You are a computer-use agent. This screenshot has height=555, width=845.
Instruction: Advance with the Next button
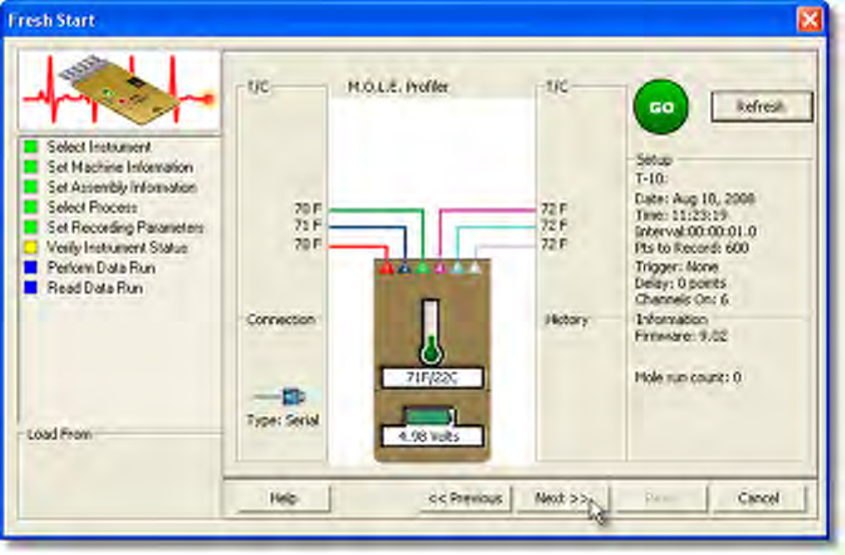563,498
